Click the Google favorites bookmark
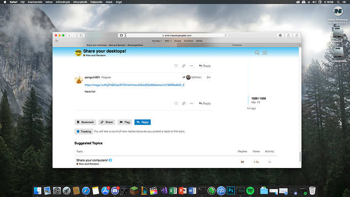The width and height of the screenshot is (350, 197). coord(178,41)
